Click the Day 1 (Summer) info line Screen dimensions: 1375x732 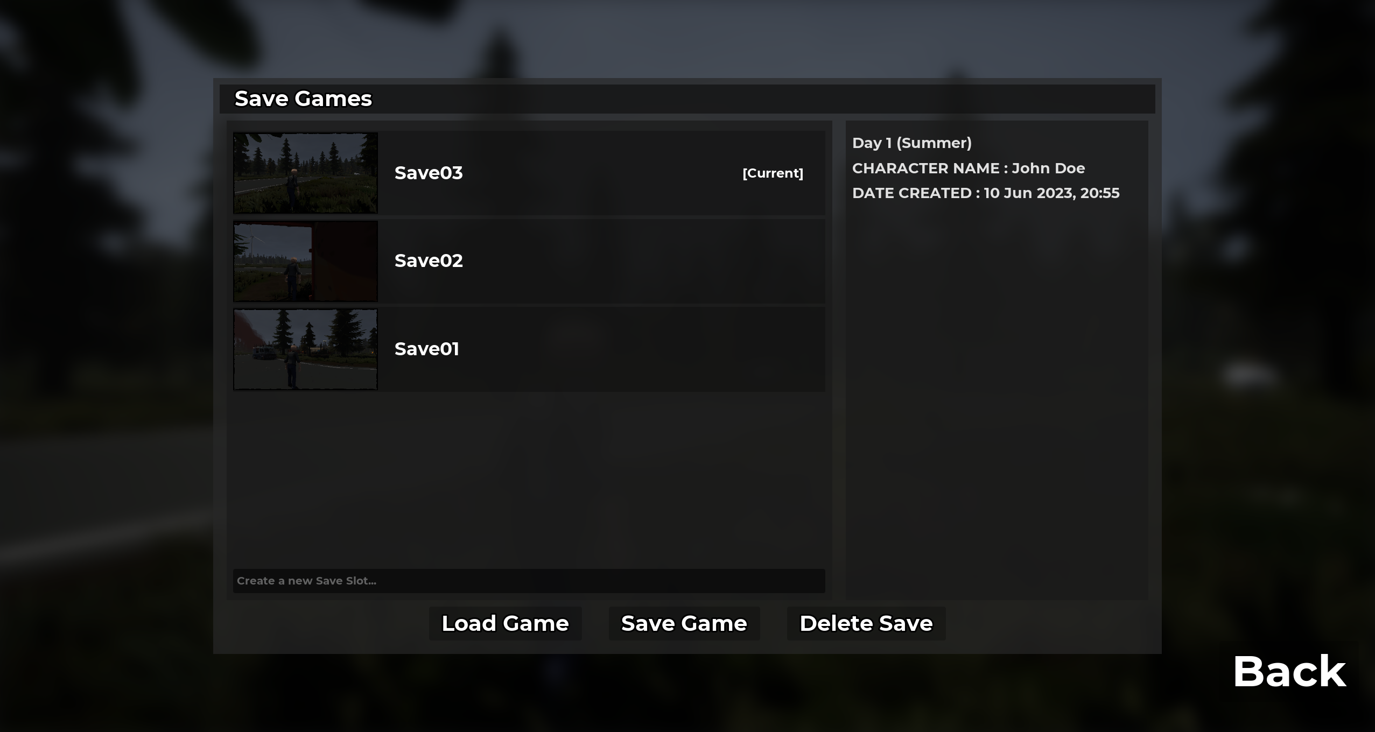point(912,143)
